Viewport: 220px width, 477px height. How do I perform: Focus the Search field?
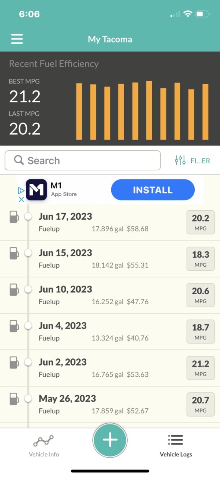[x=83, y=160]
